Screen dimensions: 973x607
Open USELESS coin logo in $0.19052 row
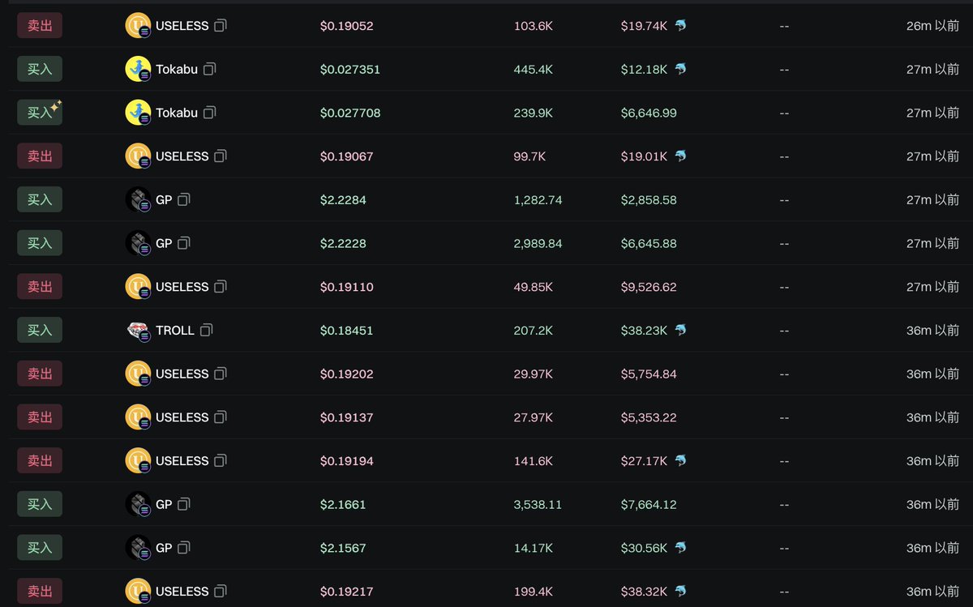(x=138, y=26)
